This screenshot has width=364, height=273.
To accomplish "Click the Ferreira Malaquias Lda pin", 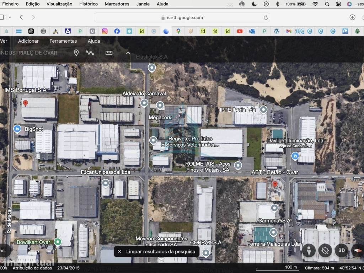I will 273,232.
